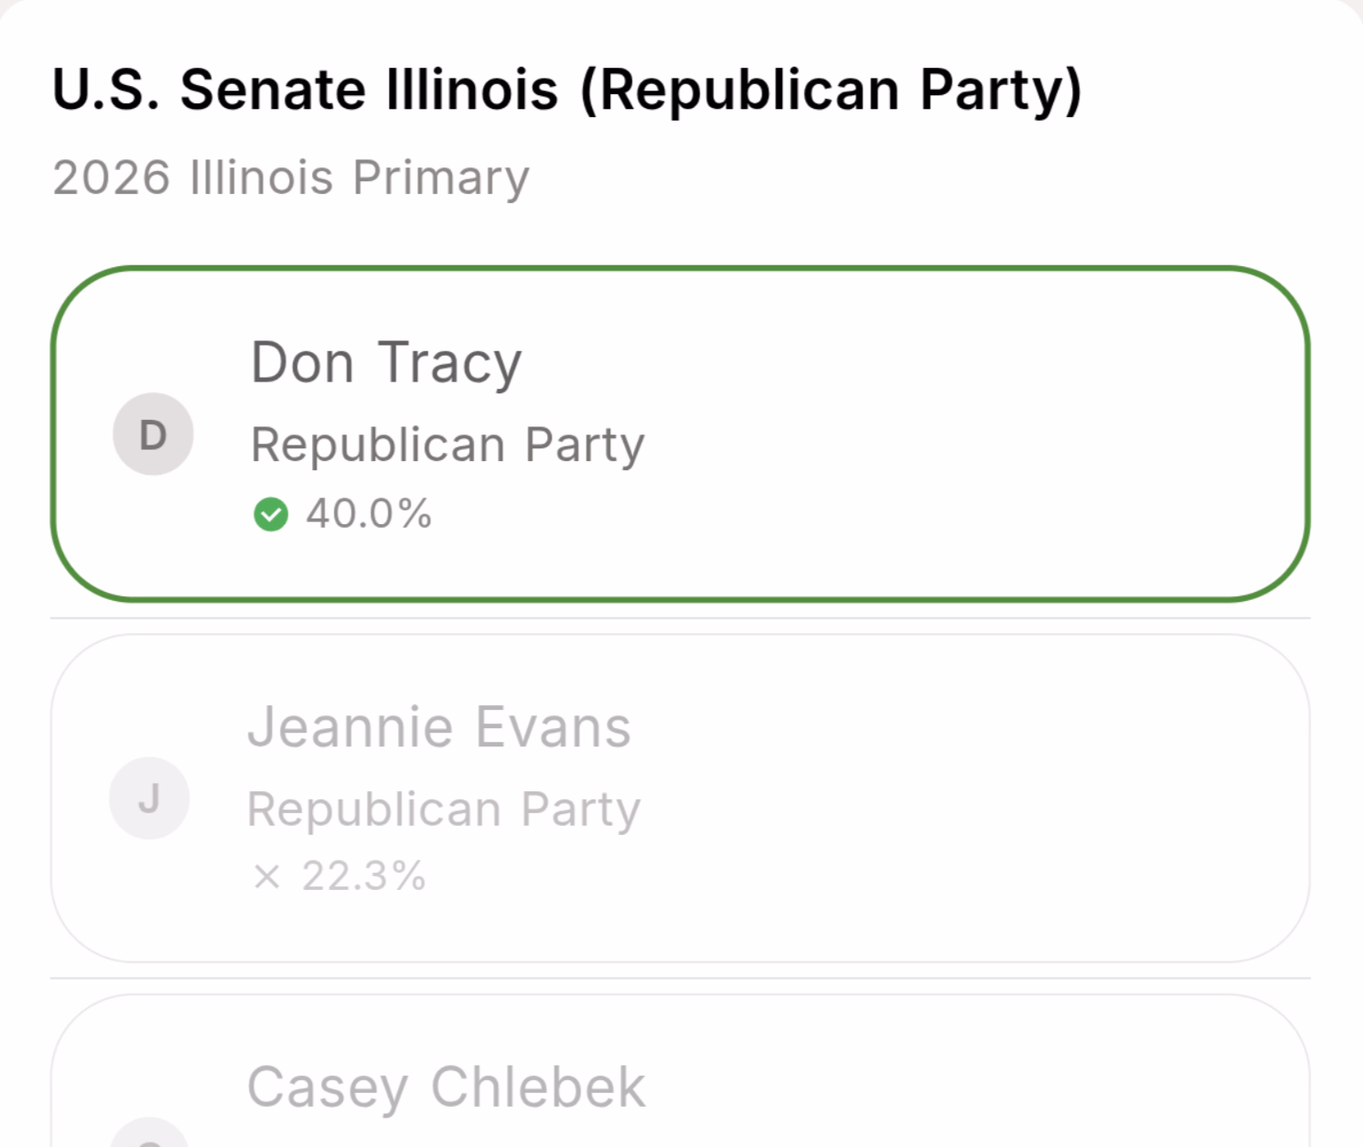Click the 'D' avatar circle for Don Tracy
This screenshot has width=1363, height=1147.
[153, 434]
